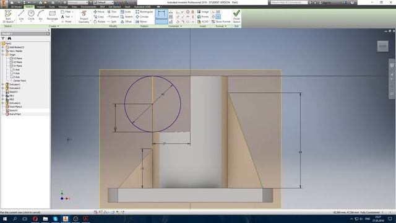
Task: Expand the Format panel dropdown
Action: click(x=221, y=26)
